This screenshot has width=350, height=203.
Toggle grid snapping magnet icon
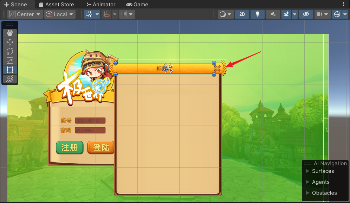coord(107,14)
